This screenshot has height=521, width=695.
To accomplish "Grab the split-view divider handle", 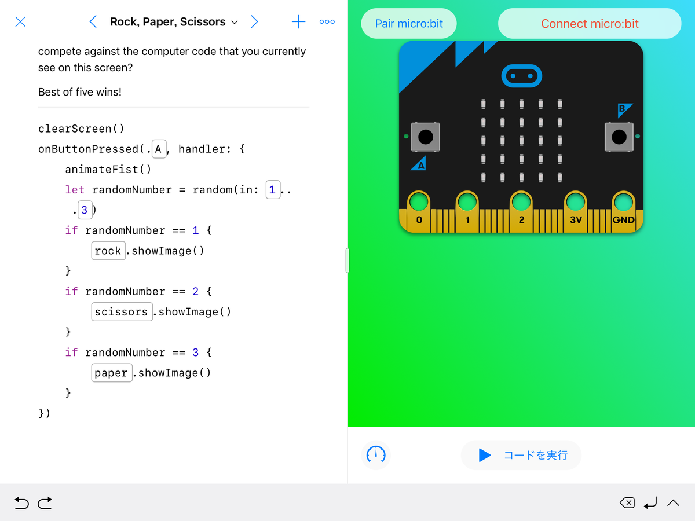I will 348,260.
